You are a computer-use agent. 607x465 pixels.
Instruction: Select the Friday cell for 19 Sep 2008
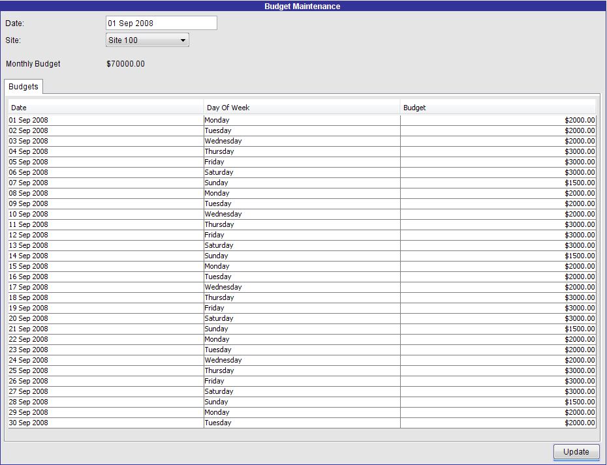(214, 308)
